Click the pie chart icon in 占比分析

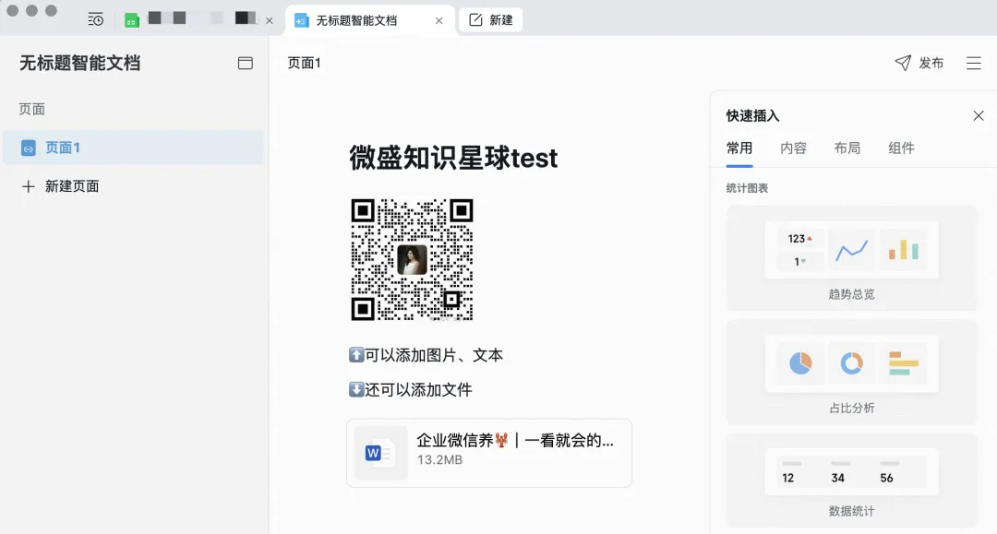tap(800, 363)
